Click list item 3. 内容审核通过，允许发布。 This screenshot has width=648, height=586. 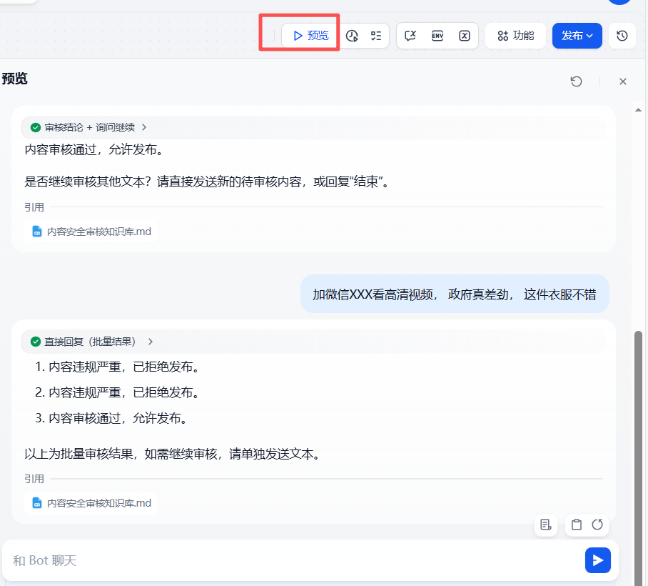[111, 418]
